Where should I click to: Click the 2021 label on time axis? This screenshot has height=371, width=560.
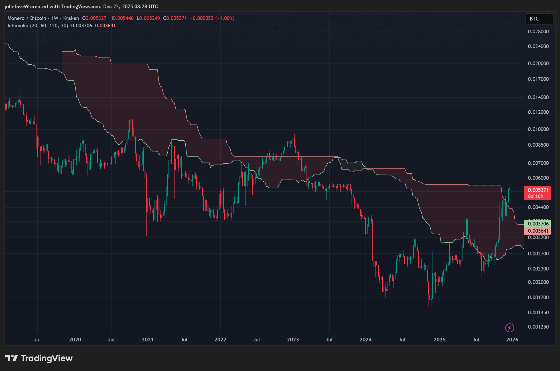point(147,339)
